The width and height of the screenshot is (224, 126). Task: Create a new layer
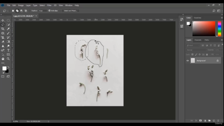click(x=214, y=121)
